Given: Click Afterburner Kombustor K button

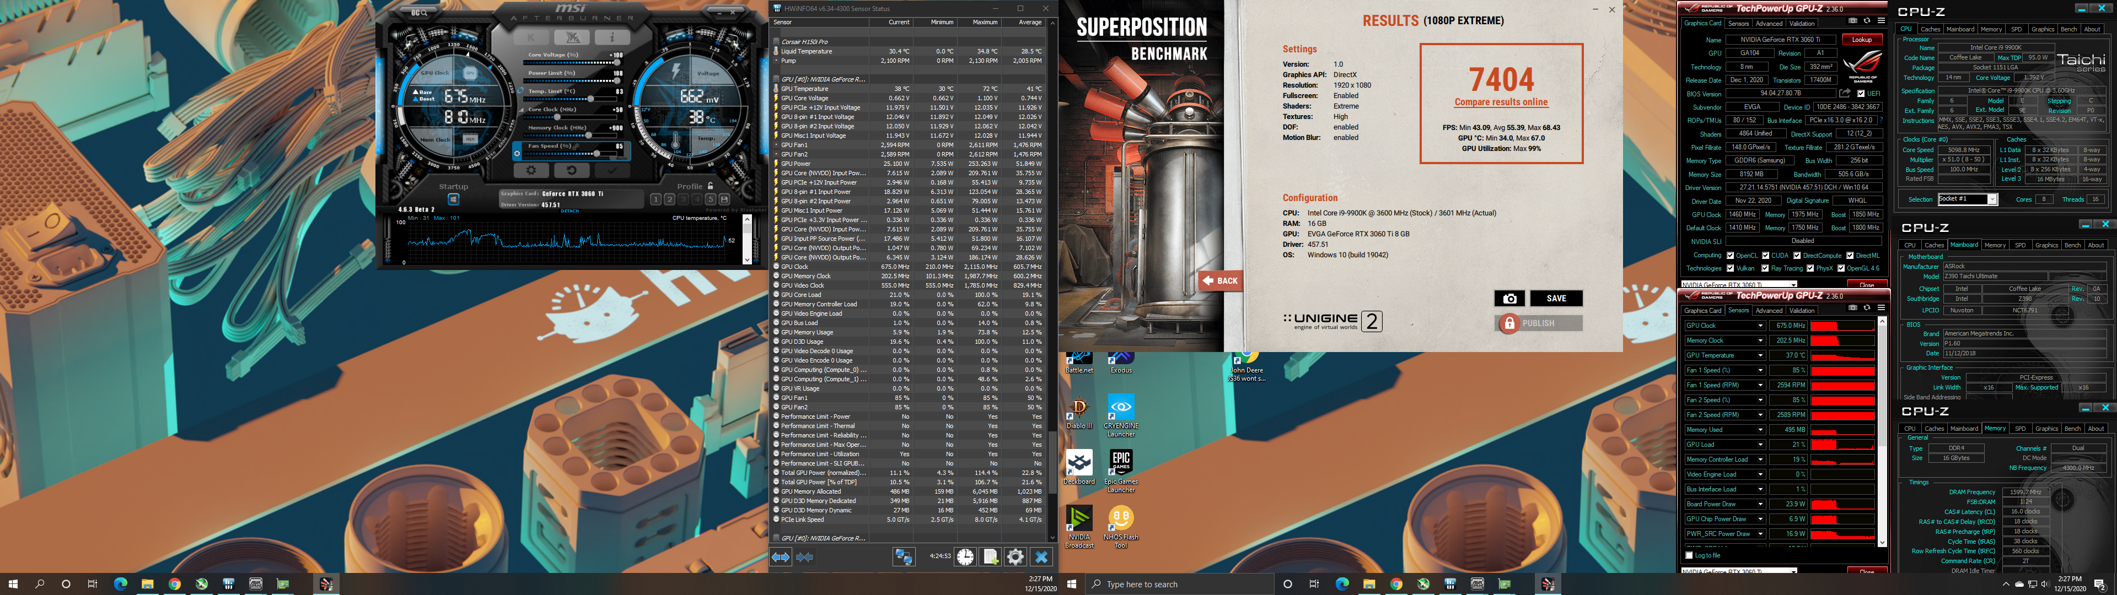Looking at the screenshot, I should 531,37.
